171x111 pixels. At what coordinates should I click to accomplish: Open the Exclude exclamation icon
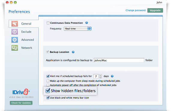(x=15, y=32)
